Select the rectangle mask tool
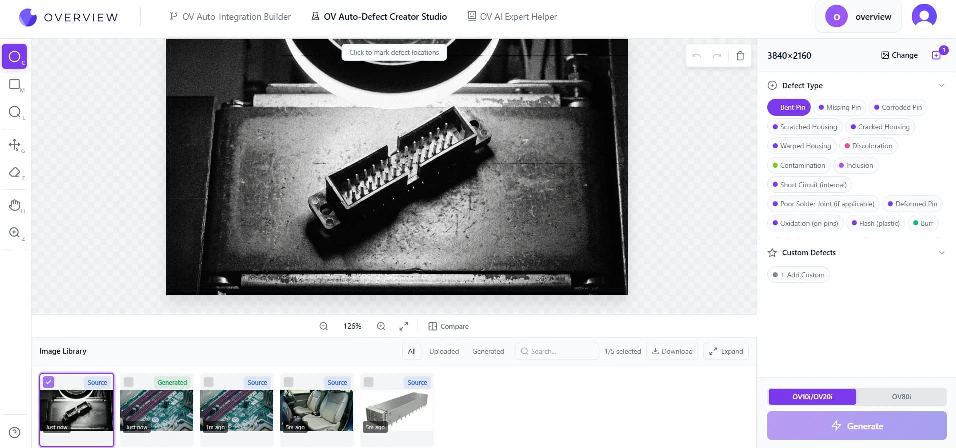Screen dimensions: 956x448 [x=15, y=84]
